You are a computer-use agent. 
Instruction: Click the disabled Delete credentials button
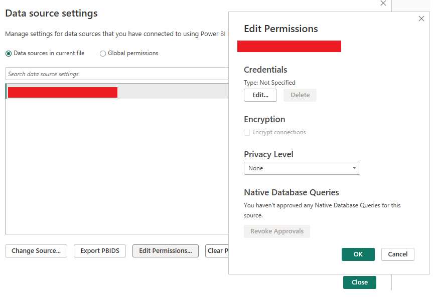pyautogui.click(x=300, y=95)
